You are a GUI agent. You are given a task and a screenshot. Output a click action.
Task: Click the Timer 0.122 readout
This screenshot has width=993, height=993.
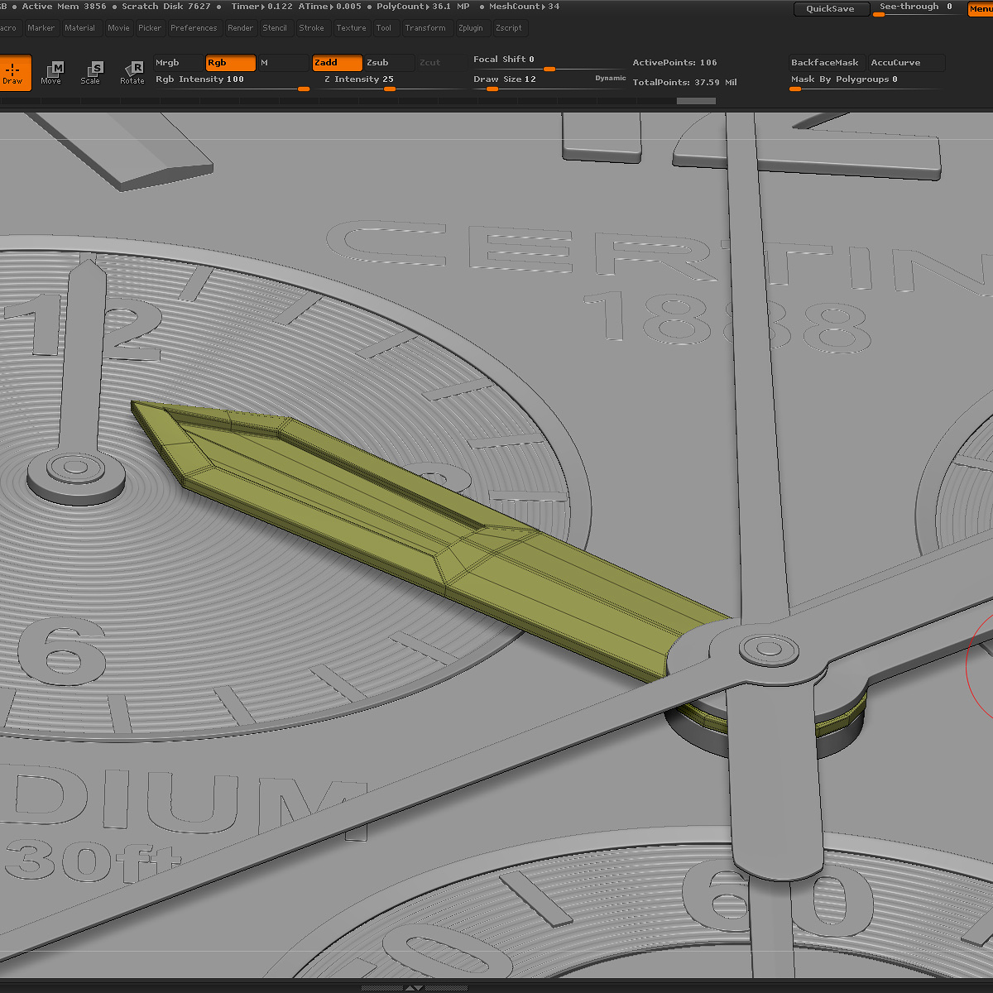point(261,7)
